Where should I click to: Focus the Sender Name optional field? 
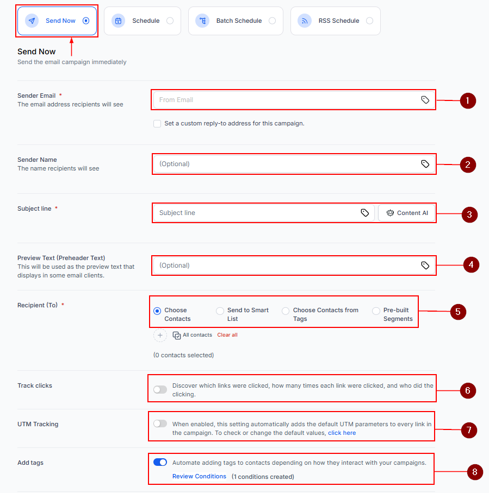pos(294,164)
